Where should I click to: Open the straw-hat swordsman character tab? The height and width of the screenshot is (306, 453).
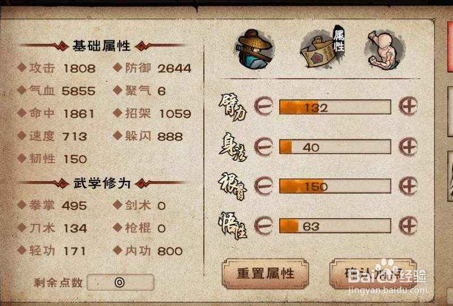254,49
